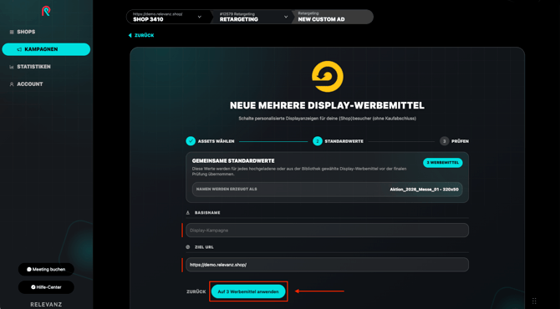This screenshot has width=560, height=309.
Task: Click the Assets wählen completed step checkmark
Action: pos(191,141)
